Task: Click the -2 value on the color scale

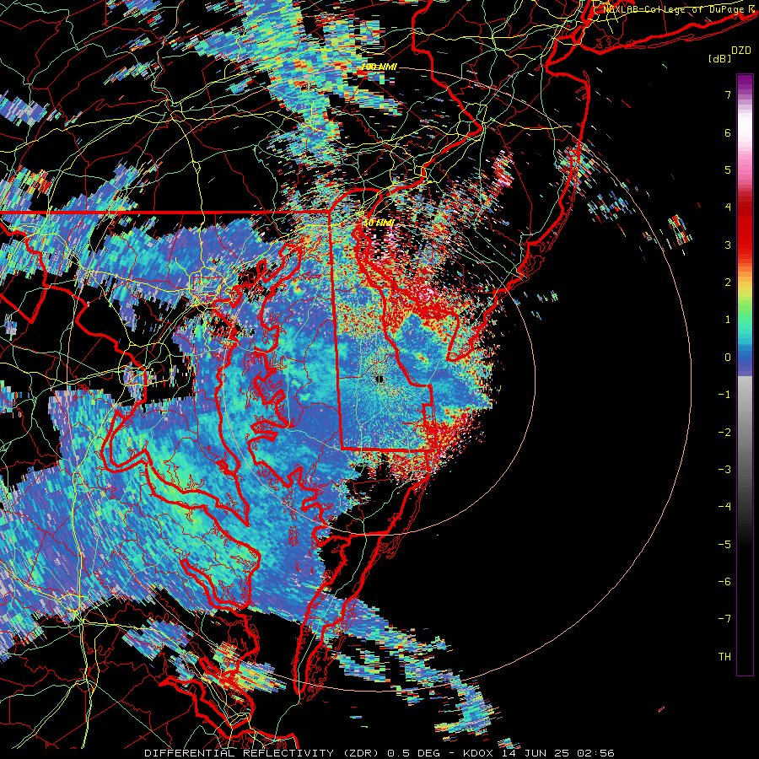Action: coord(724,433)
